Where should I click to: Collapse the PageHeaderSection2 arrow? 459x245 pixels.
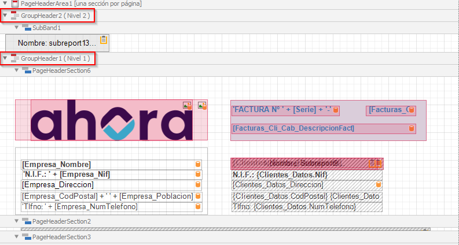click(x=16, y=221)
